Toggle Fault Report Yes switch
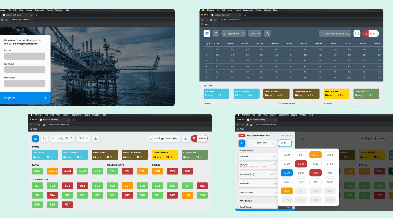The width and height of the screenshot is (393, 218). coord(287,207)
